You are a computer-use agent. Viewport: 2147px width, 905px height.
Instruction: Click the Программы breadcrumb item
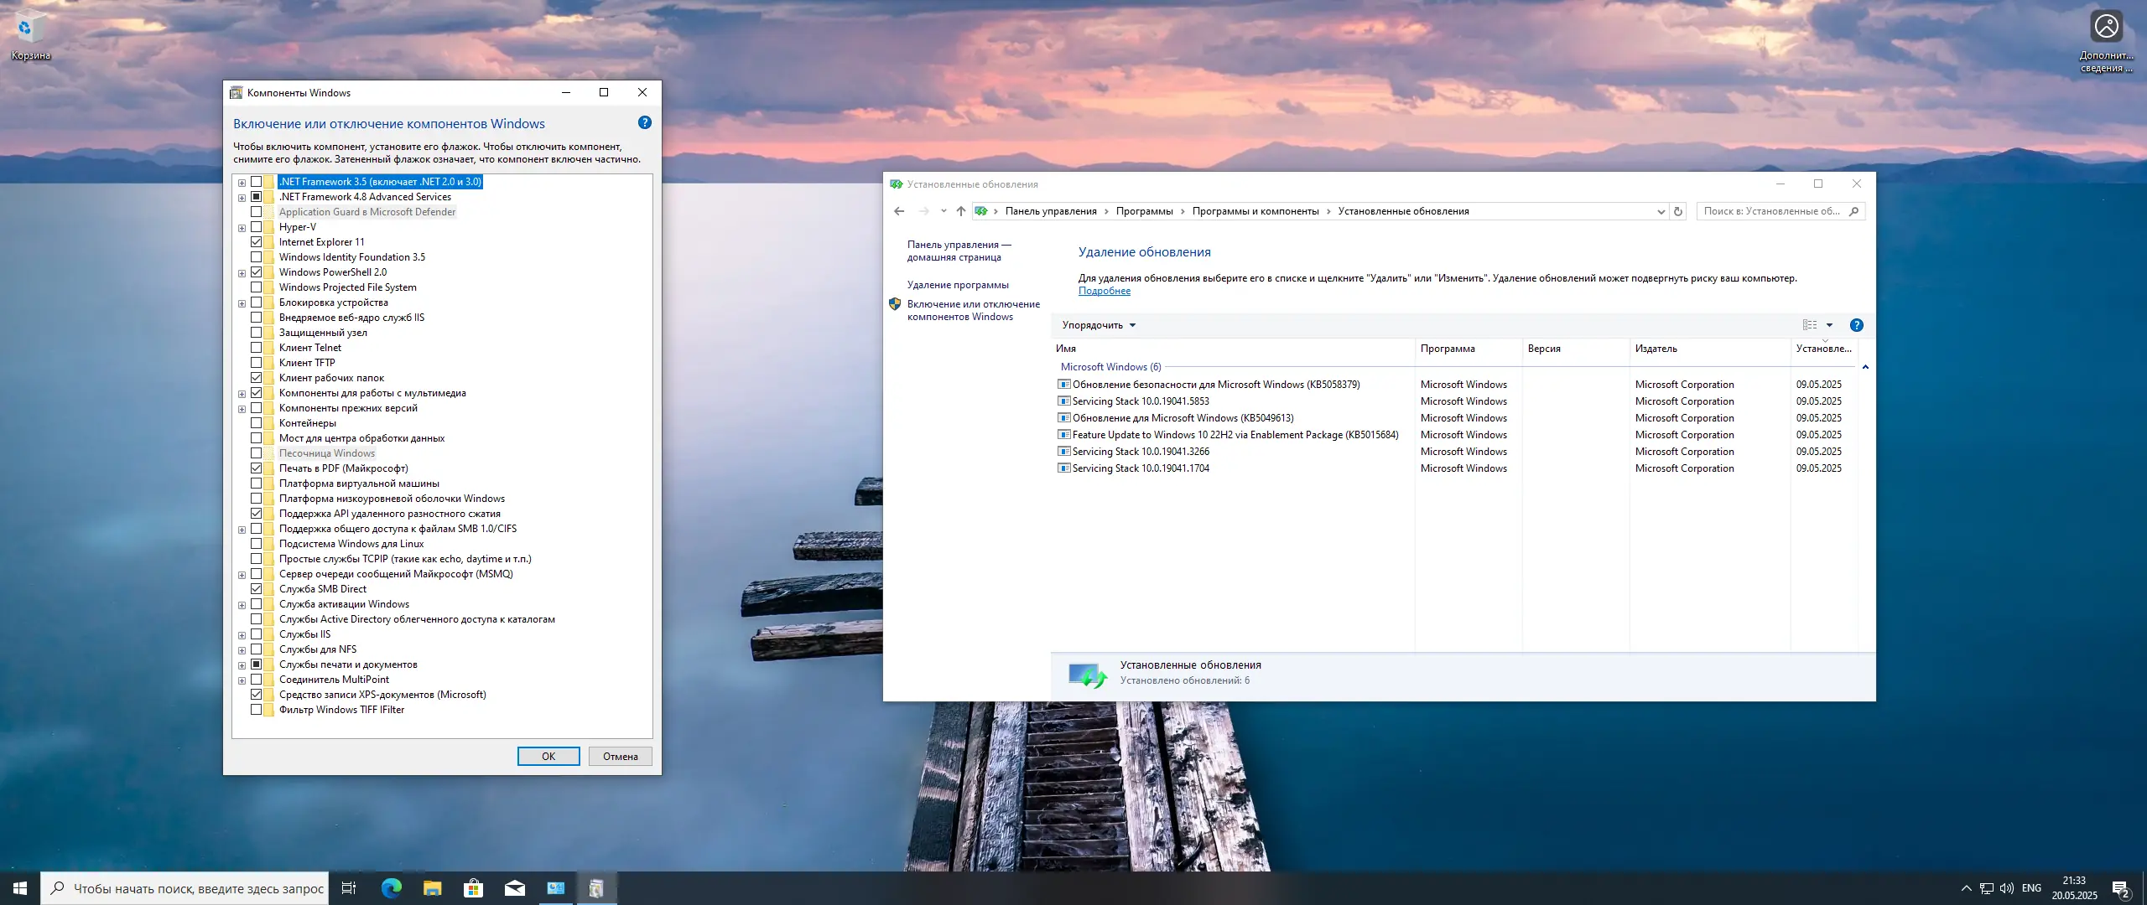1144,211
